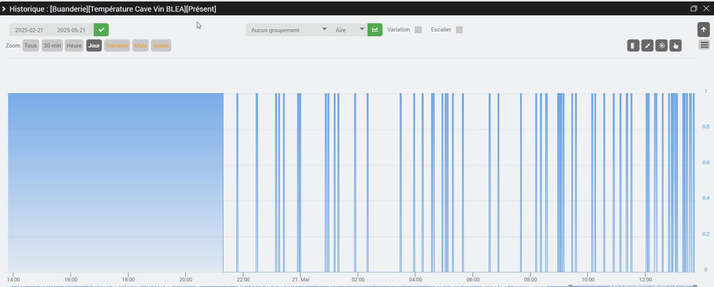
Task: Click the start date field 2025-02-21
Action: tap(29, 30)
